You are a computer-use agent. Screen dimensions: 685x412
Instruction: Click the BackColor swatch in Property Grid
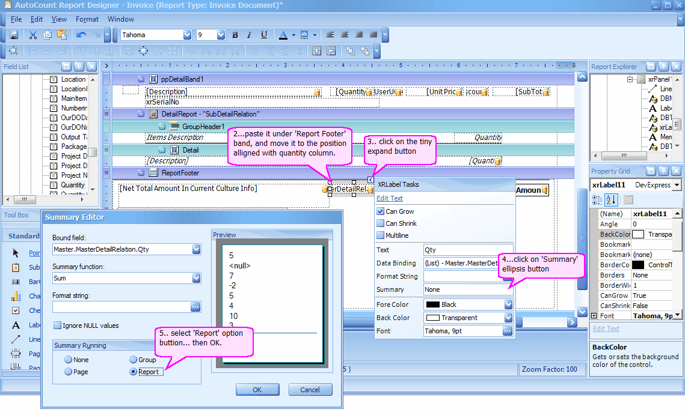[x=638, y=234]
